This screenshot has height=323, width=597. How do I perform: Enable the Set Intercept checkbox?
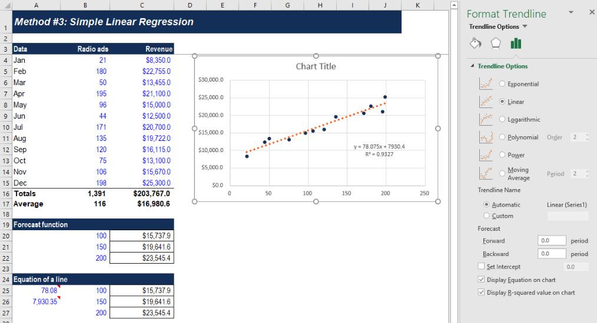point(481,267)
